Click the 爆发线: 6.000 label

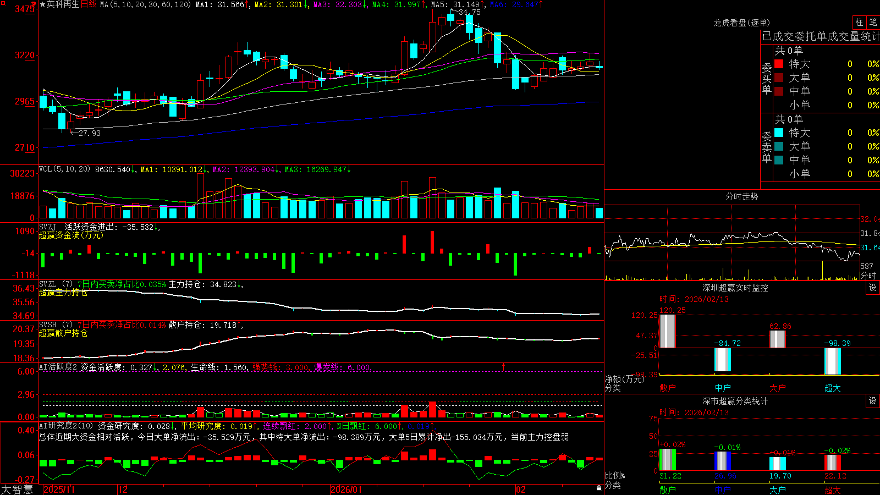coord(343,367)
